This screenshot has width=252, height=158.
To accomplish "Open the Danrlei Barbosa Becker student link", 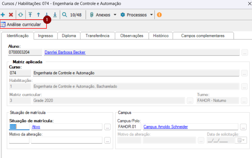I will tap(65, 52).
